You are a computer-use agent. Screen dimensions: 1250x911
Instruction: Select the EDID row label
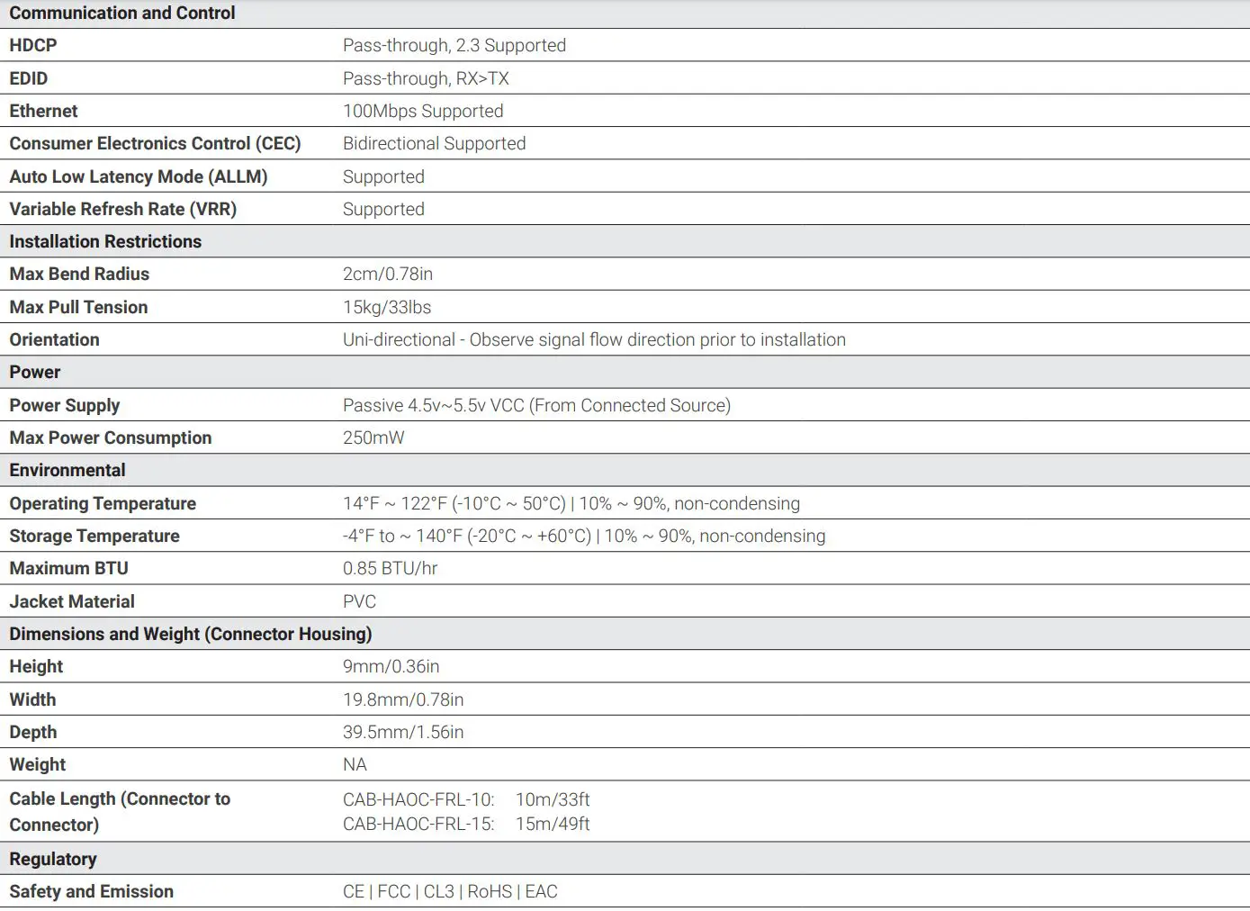29,78
